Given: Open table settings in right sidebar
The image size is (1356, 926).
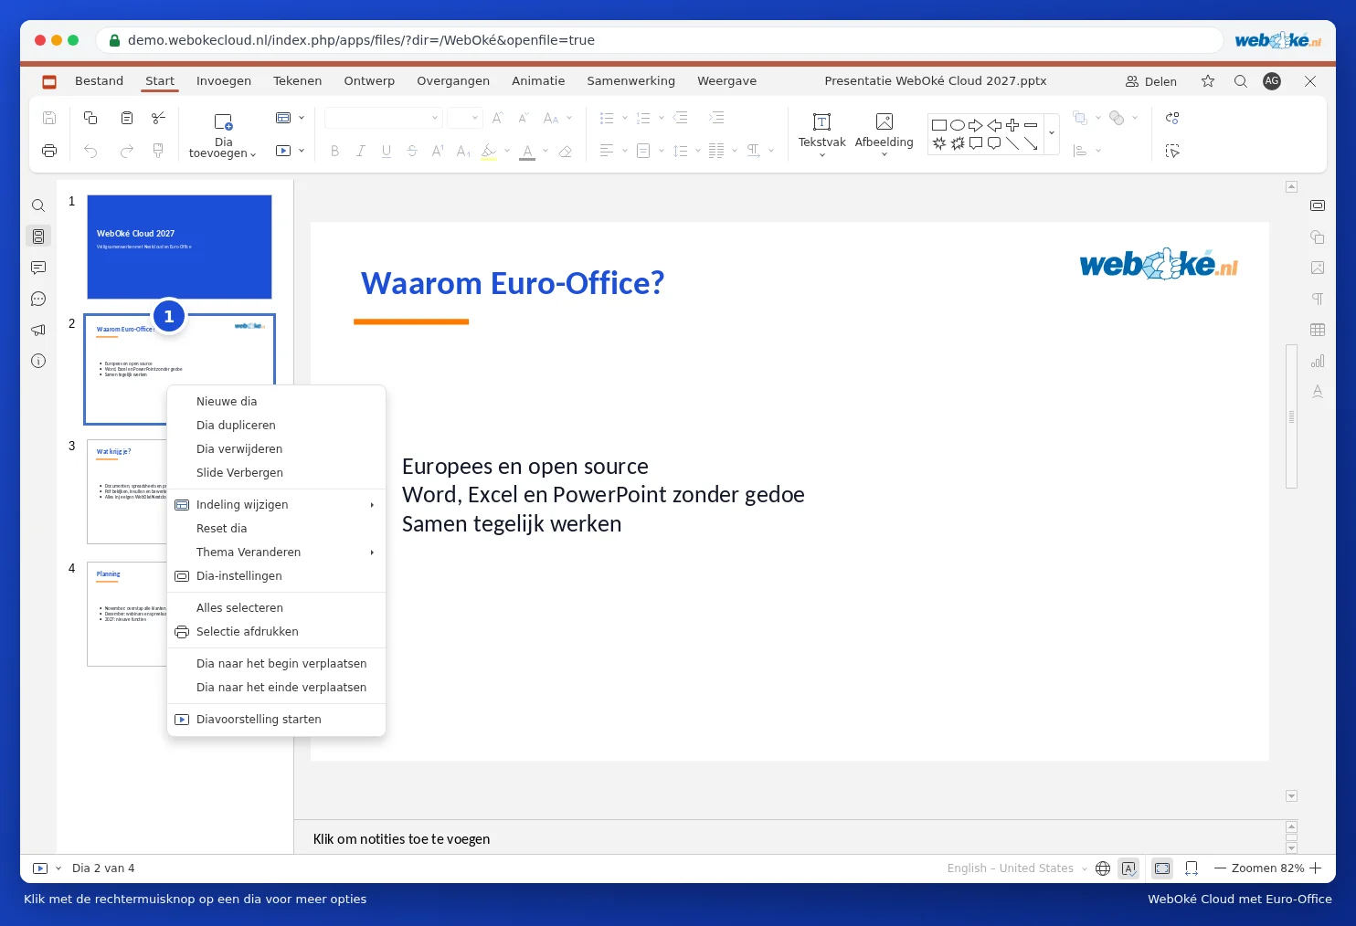Looking at the screenshot, I should (1317, 330).
